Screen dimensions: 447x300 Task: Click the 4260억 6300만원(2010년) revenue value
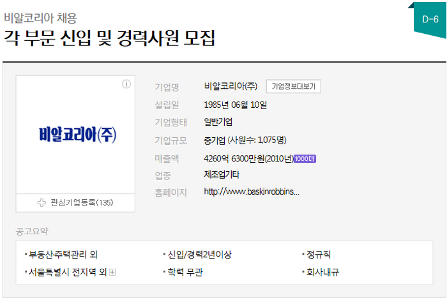248,159
